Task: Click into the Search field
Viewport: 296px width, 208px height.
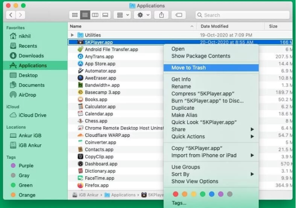Action: point(242,15)
